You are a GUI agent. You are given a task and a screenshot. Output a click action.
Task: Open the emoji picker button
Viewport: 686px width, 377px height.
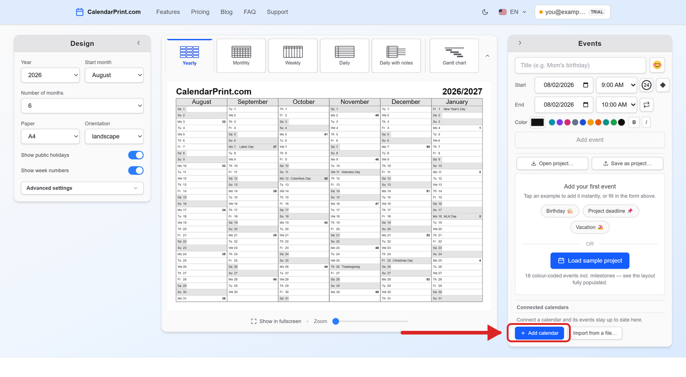coord(657,65)
